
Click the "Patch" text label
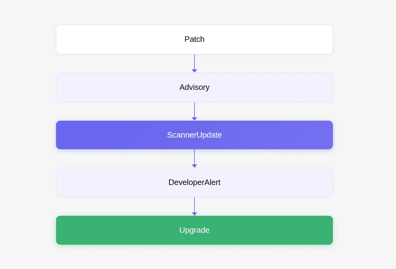click(194, 39)
